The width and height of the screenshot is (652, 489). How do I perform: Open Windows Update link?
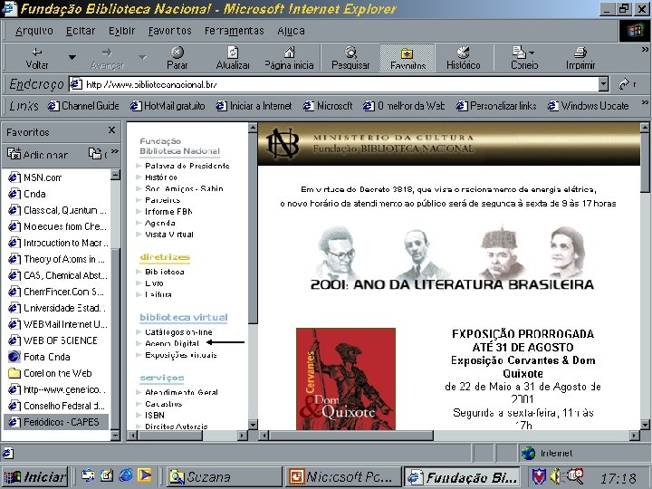[588, 106]
